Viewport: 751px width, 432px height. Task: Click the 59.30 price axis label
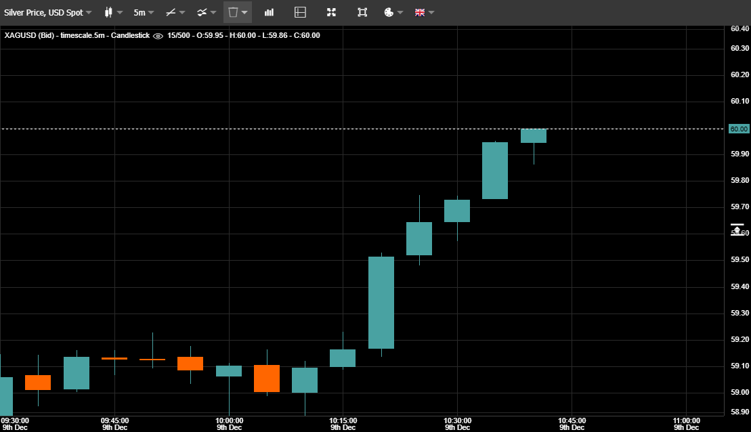739,313
